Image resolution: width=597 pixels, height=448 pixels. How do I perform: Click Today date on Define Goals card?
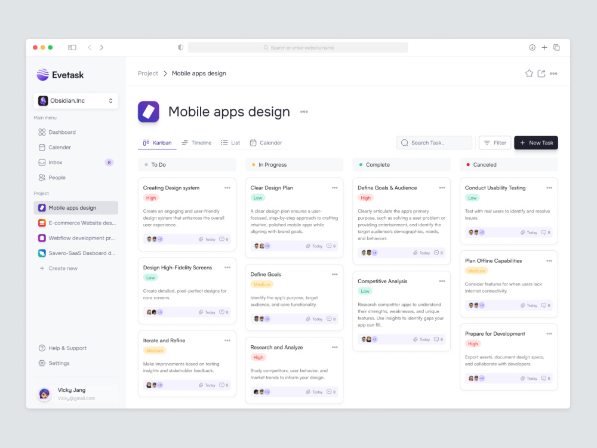pos(318,319)
